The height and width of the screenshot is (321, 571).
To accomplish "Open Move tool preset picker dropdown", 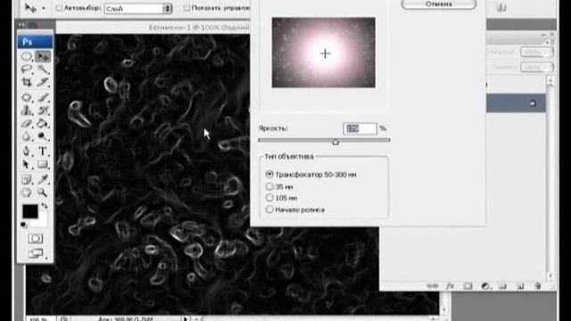I will 44,8.
